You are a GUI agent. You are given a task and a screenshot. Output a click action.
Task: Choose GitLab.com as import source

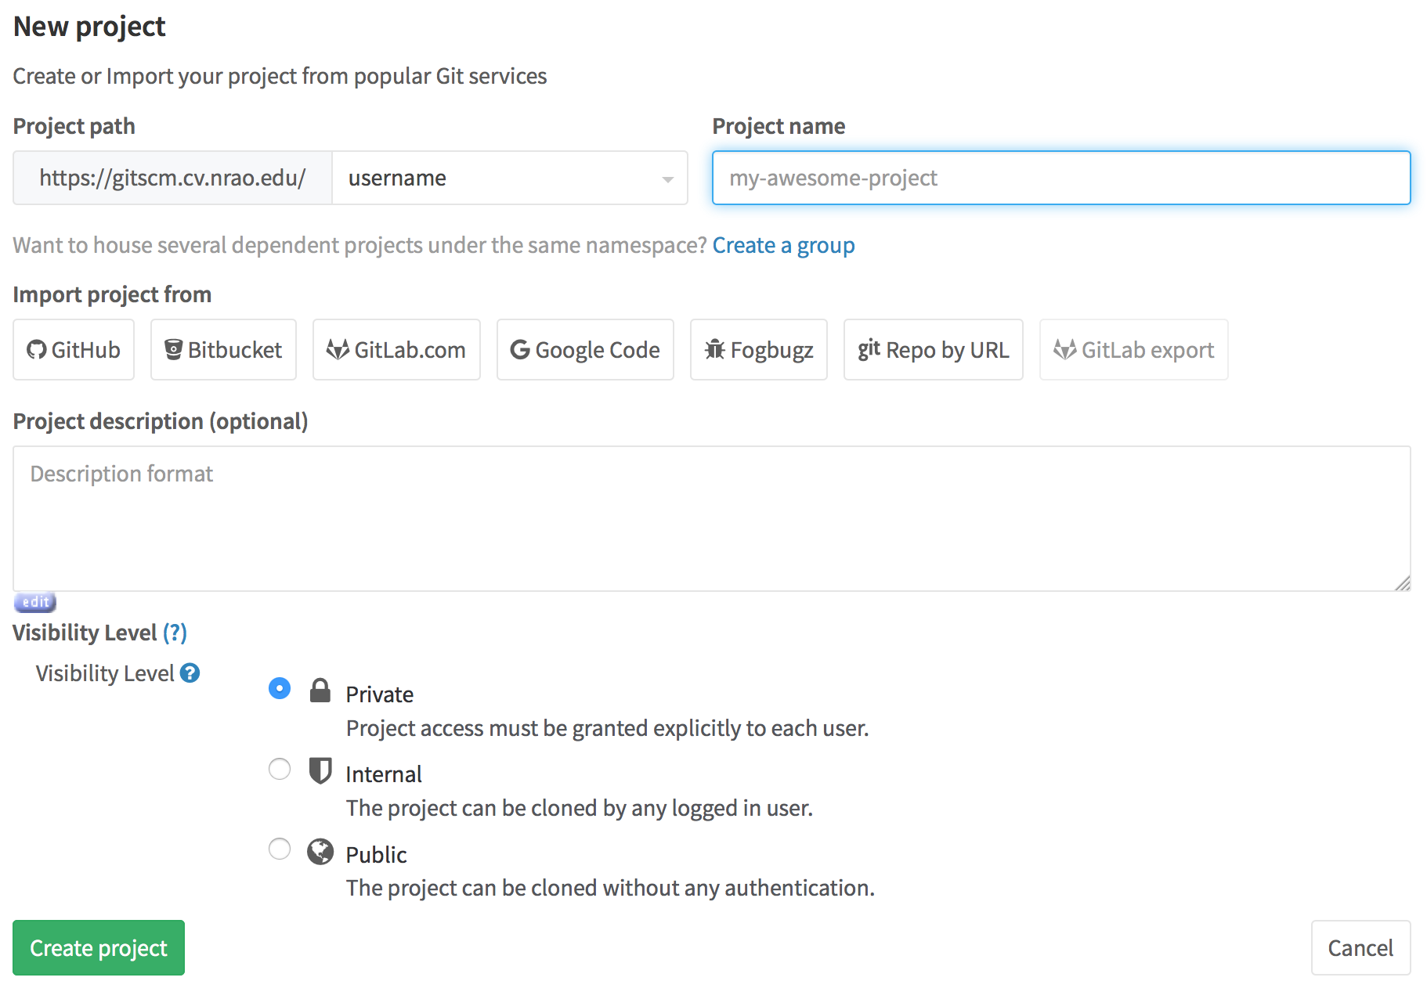coord(396,350)
